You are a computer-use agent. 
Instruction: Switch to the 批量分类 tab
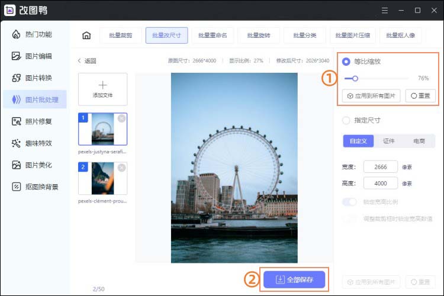click(x=305, y=36)
